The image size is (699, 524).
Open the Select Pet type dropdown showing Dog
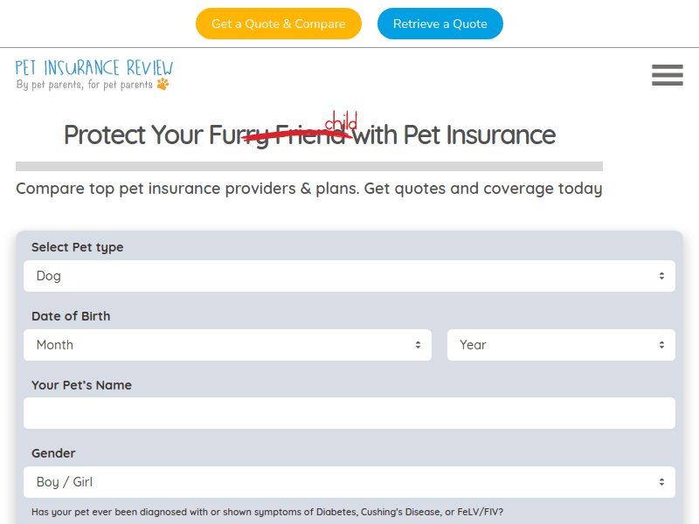349,275
